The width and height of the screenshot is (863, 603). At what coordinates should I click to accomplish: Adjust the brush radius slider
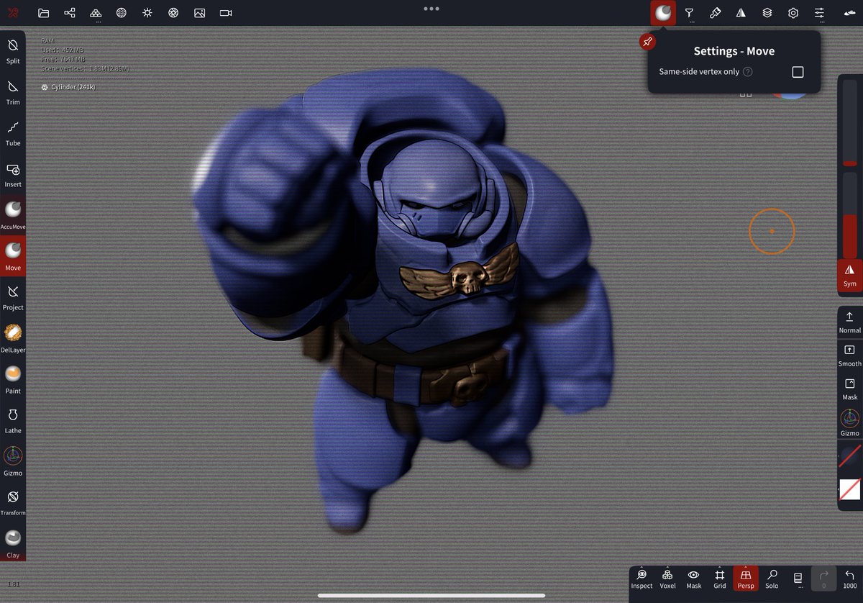tap(850, 122)
